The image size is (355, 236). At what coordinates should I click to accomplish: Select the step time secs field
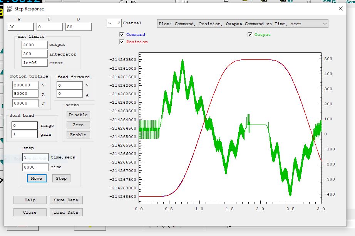point(35,157)
